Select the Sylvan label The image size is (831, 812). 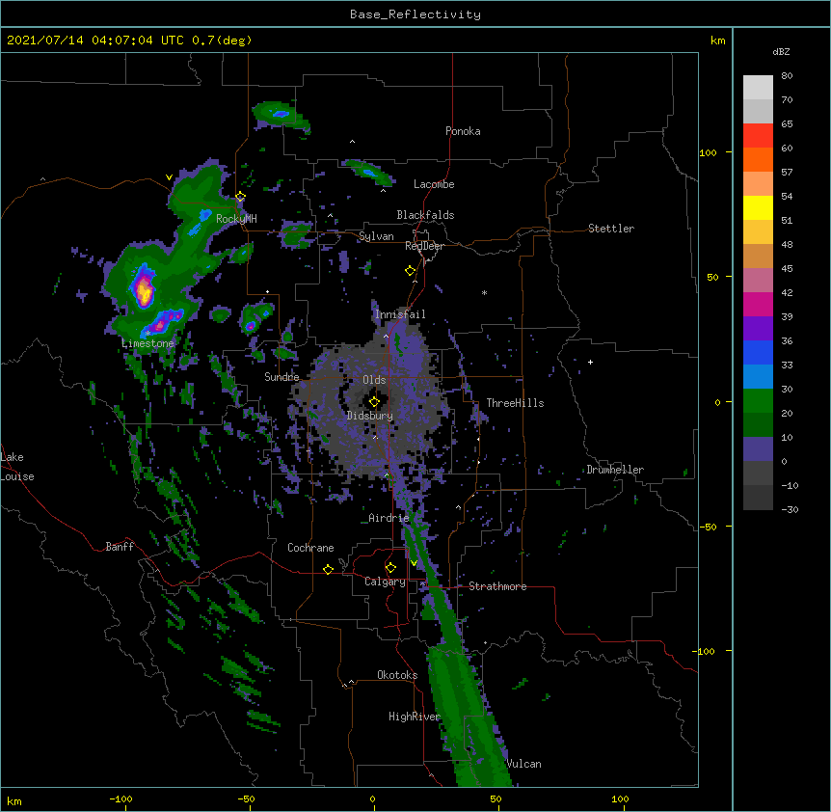click(x=376, y=236)
